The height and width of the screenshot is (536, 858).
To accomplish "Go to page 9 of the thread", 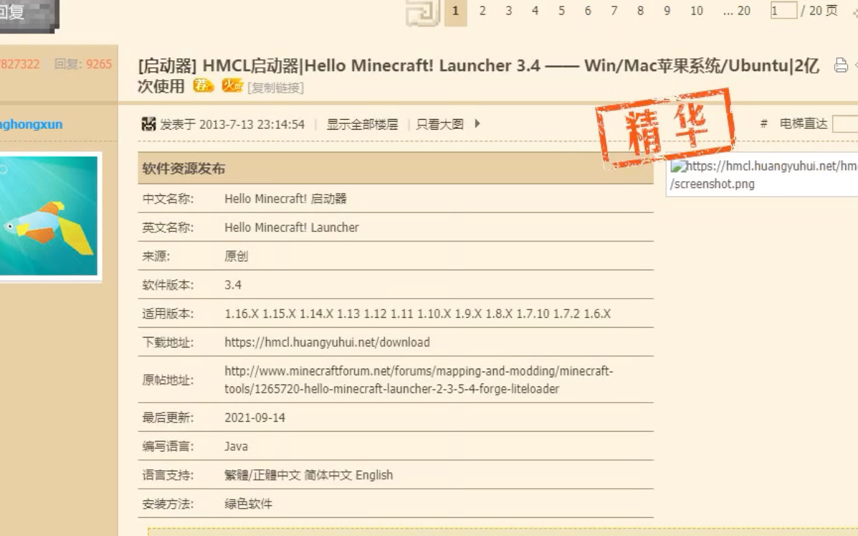I will pos(667,11).
